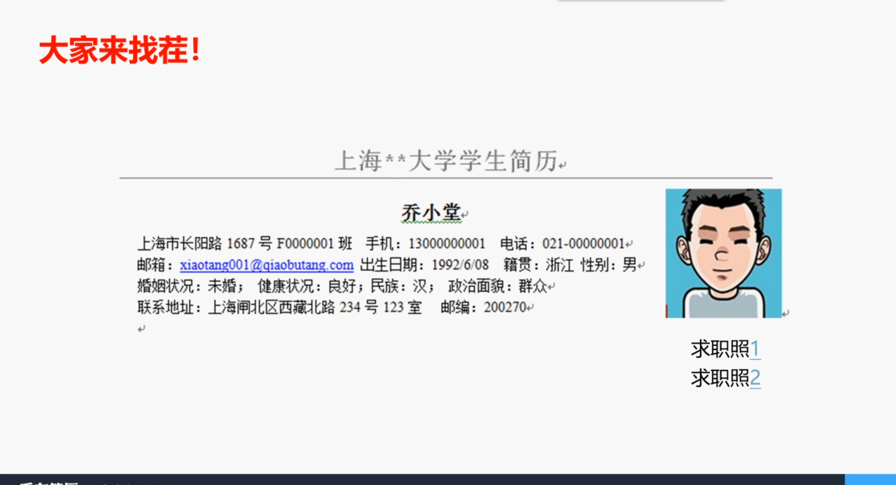The image size is (896, 485).
Task: Click the 性别: 男 text
Action: pos(608,265)
